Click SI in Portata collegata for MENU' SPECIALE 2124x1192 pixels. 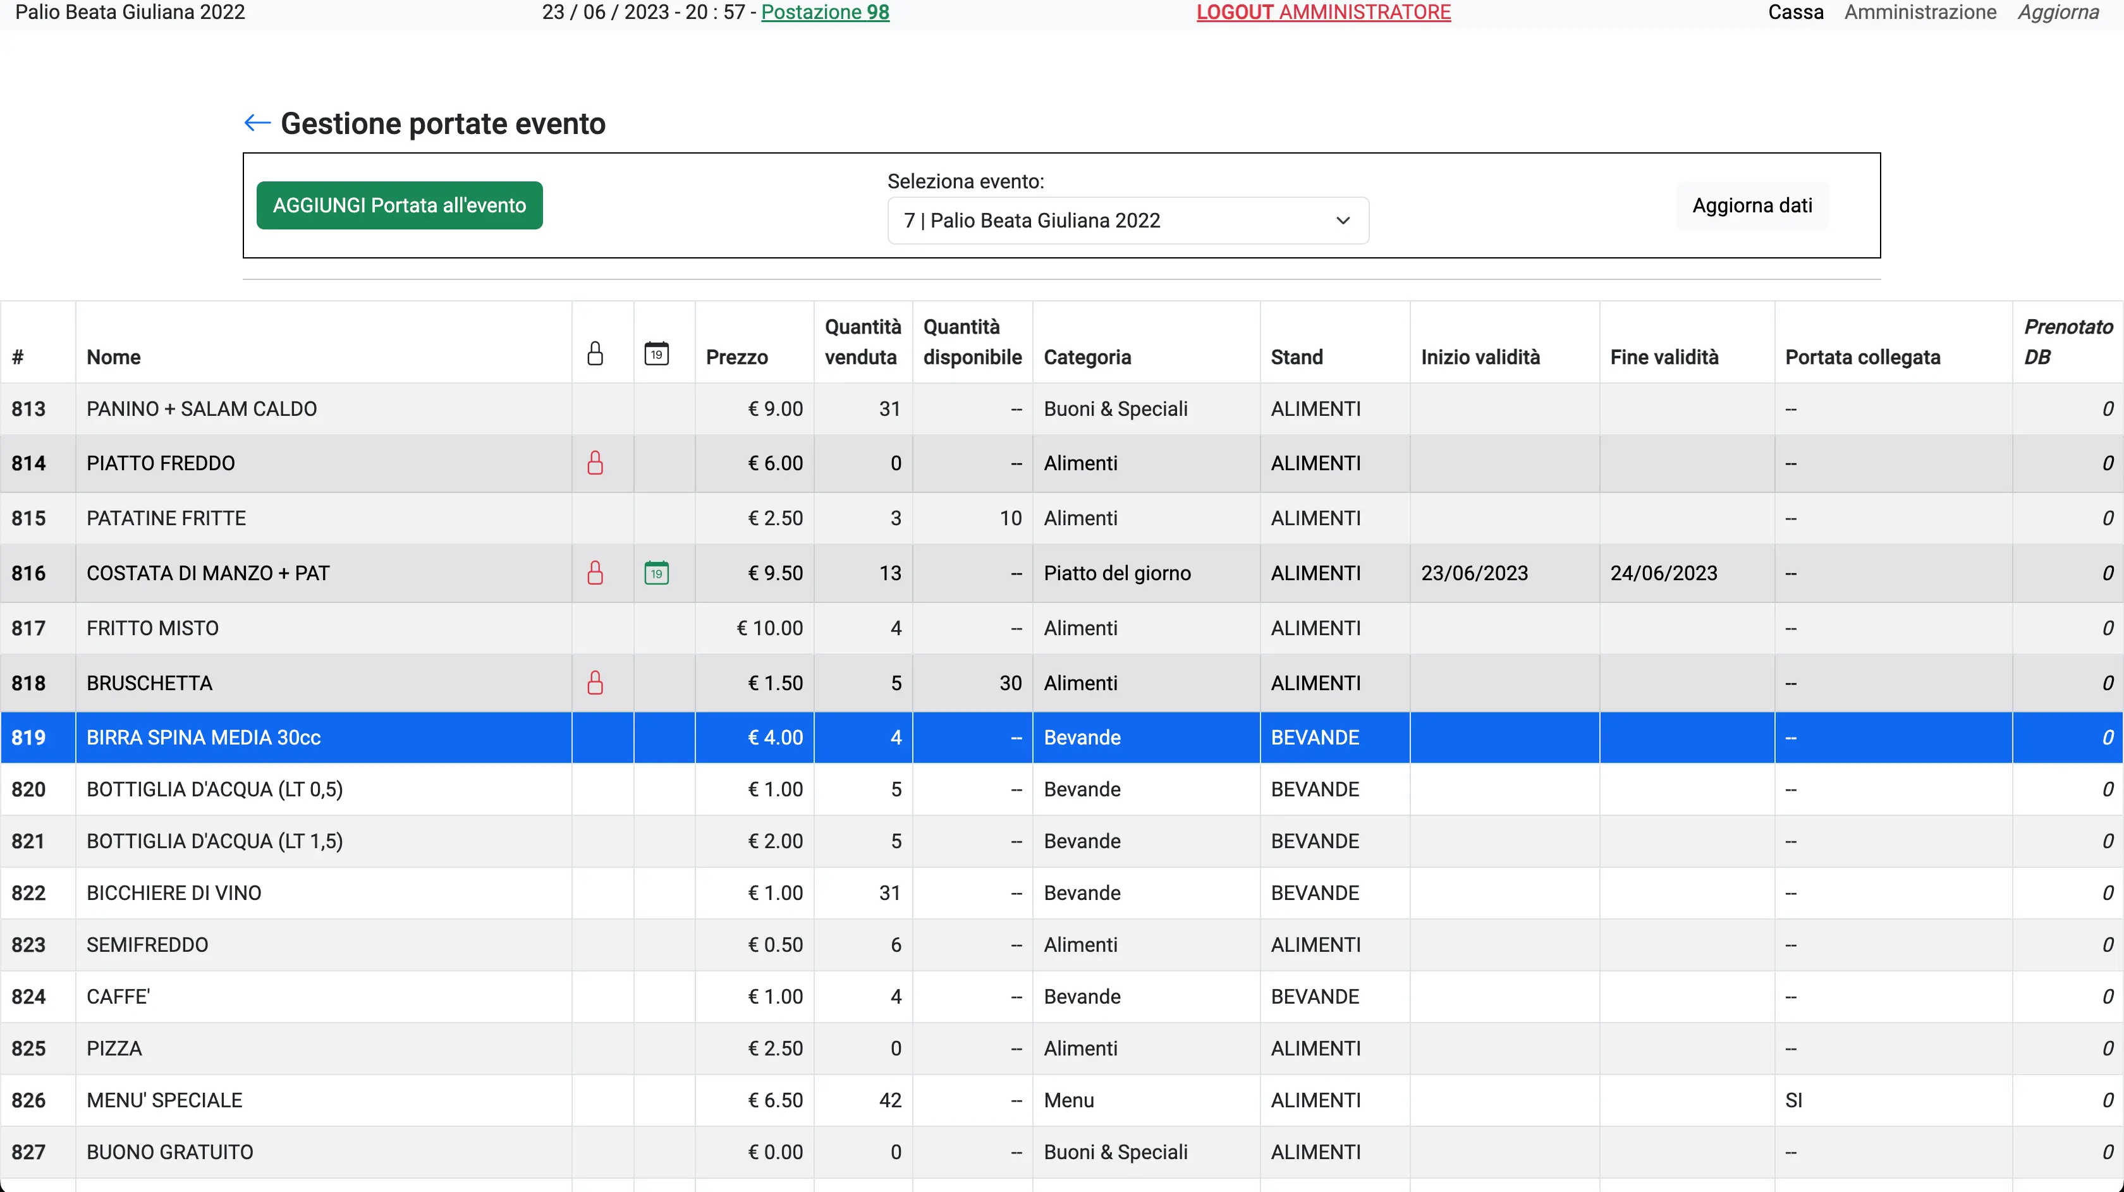(1795, 1100)
